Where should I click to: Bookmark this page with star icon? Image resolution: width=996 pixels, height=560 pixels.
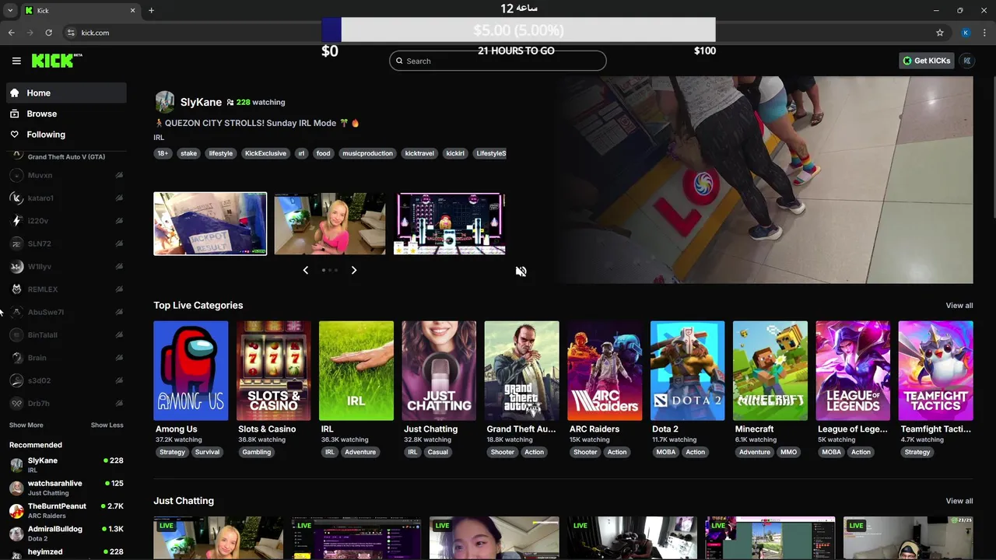coord(940,33)
